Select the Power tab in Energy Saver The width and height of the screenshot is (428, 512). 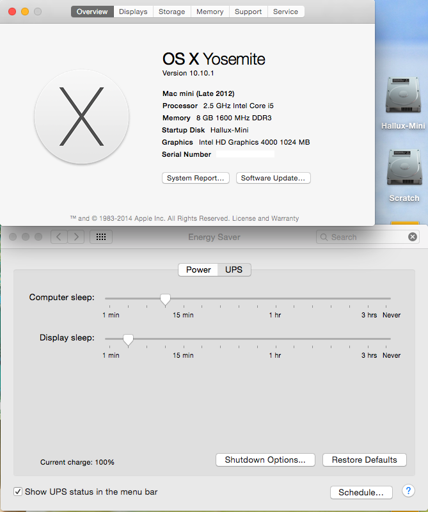coord(198,269)
